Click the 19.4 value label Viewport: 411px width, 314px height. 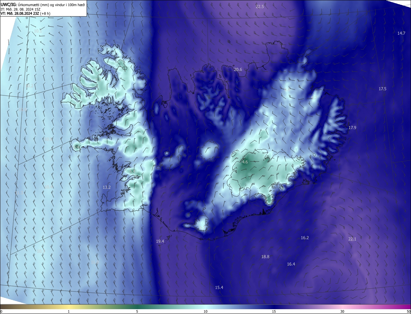[160, 241]
